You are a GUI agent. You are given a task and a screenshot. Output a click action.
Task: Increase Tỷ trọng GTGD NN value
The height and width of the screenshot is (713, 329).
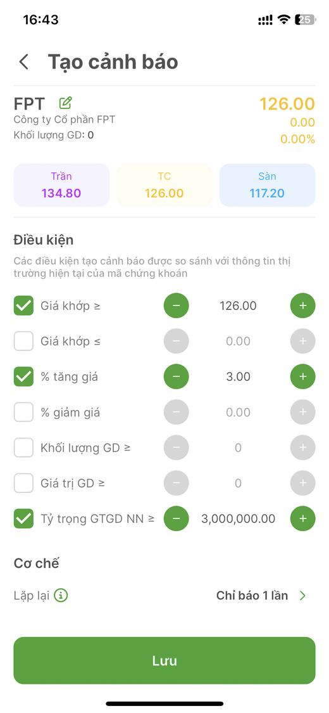[302, 518]
